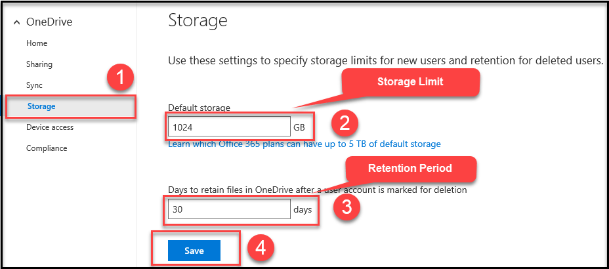609x269 pixels.
Task: Open the Office 365 plans storage link
Action: [304, 144]
